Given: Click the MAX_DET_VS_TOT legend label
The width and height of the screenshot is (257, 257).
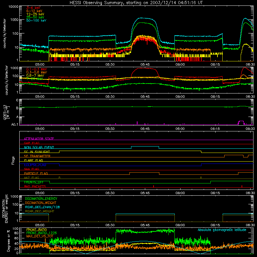Looking at the screenshot, I should pos(40,236).
